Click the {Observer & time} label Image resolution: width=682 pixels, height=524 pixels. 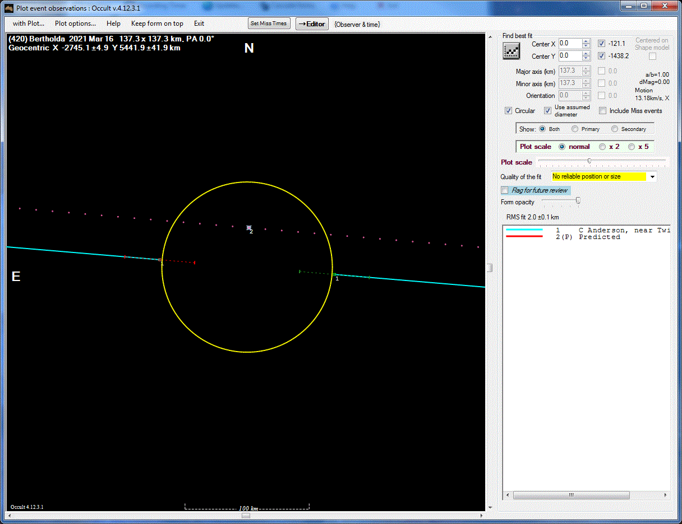pyautogui.click(x=357, y=25)
